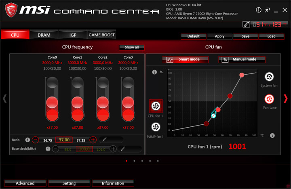
Task: Increase Ratio with the red plus button
Action: pos(93,140)
